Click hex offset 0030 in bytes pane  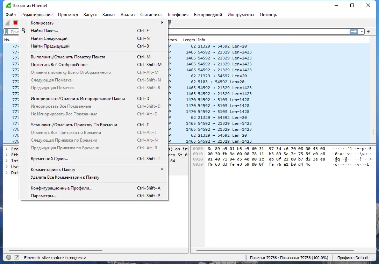point(198,164)
